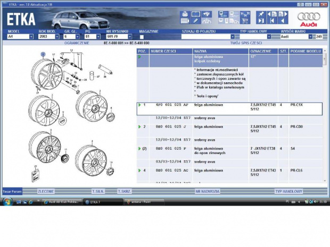330x247 pixels.
Task: Click the NAZWA column header
Action: (x=220, y=51)
